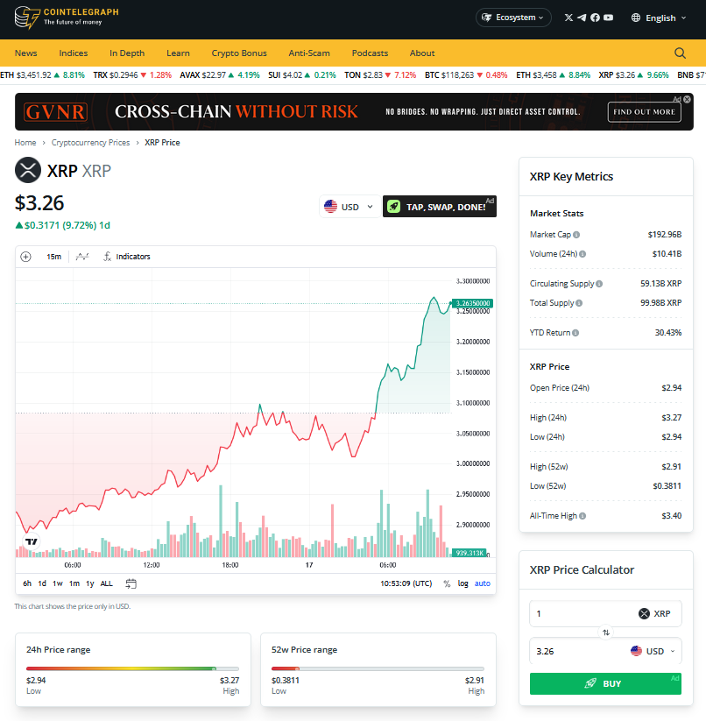The image size is (706, 721).
Task: Toggle log scale on chart
Action: [x=462, y=583]
